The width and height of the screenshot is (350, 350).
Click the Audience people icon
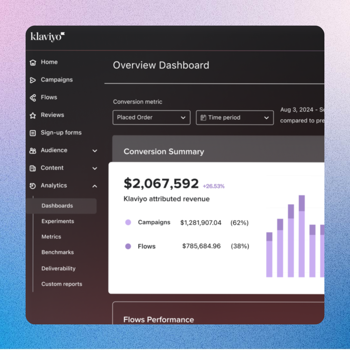pos(33,151)
